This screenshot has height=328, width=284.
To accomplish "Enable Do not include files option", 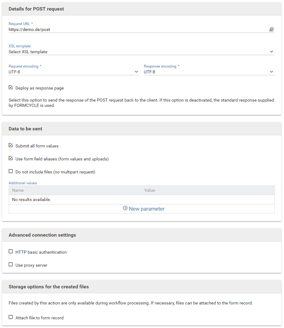I will [11, 171].
